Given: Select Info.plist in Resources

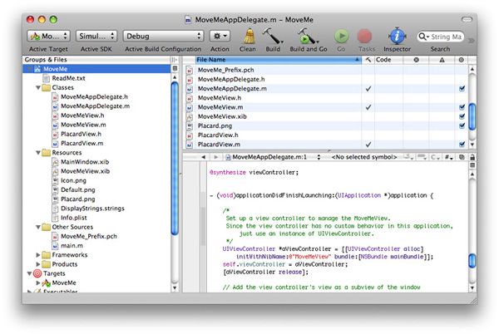Looking at the screenshot, I should click(x=74, y=218).
